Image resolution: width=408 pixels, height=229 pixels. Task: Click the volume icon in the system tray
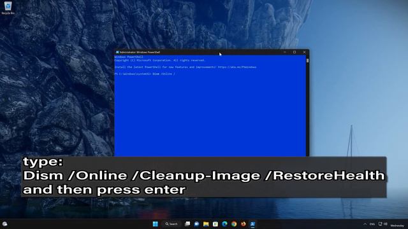point(386,224)
